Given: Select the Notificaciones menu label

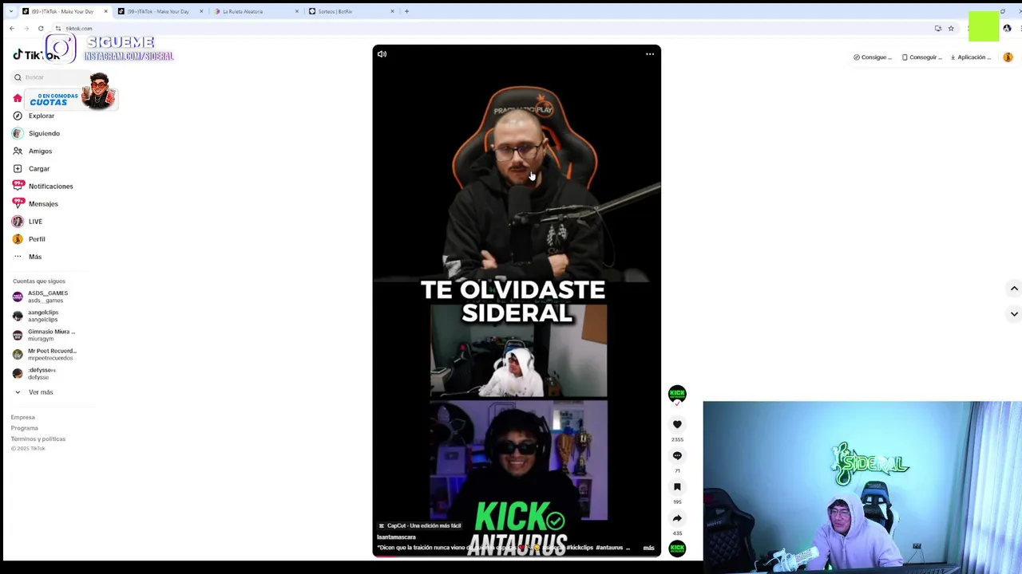Looking at the screenshot, I should tap(50, 186).
